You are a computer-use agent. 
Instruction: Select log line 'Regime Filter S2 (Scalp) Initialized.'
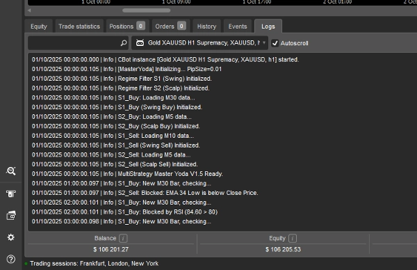tap(121, 88)
